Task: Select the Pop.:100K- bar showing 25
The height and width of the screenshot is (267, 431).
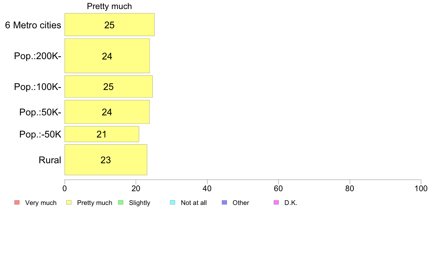Action: [108, 87]
